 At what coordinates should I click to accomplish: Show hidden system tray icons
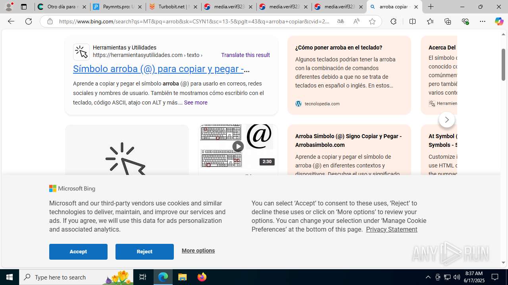pyautogui.click(x=428, y=277)
